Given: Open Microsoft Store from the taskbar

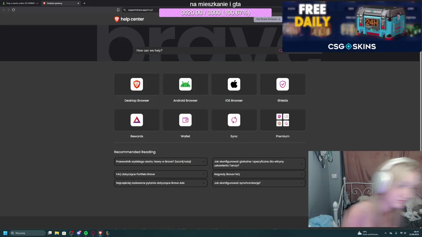Looking at the screenshot, I should coord(64,233).
